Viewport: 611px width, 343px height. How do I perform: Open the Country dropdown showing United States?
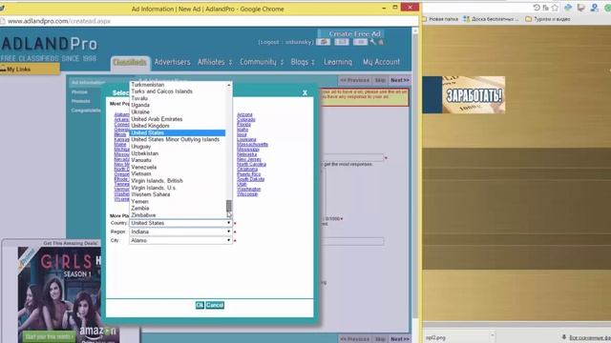(180, 223)
